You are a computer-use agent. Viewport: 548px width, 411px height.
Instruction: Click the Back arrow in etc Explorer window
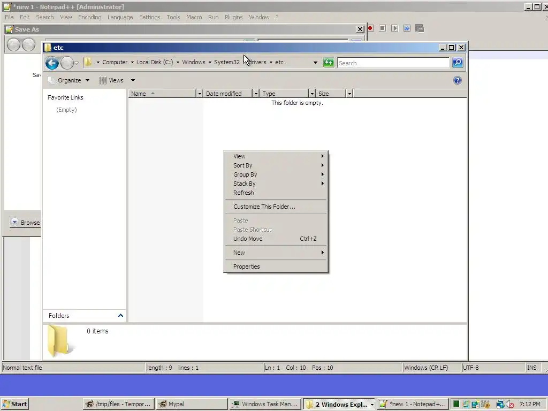pos(52,63)
